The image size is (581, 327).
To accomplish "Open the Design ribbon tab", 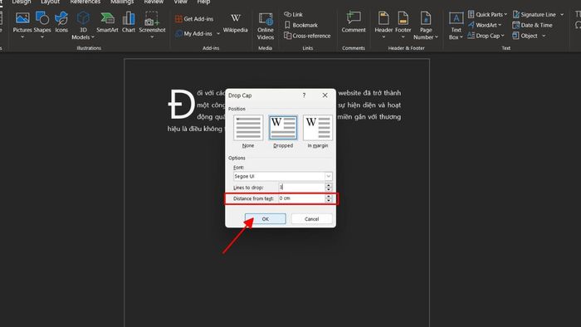I will (22, 2).
